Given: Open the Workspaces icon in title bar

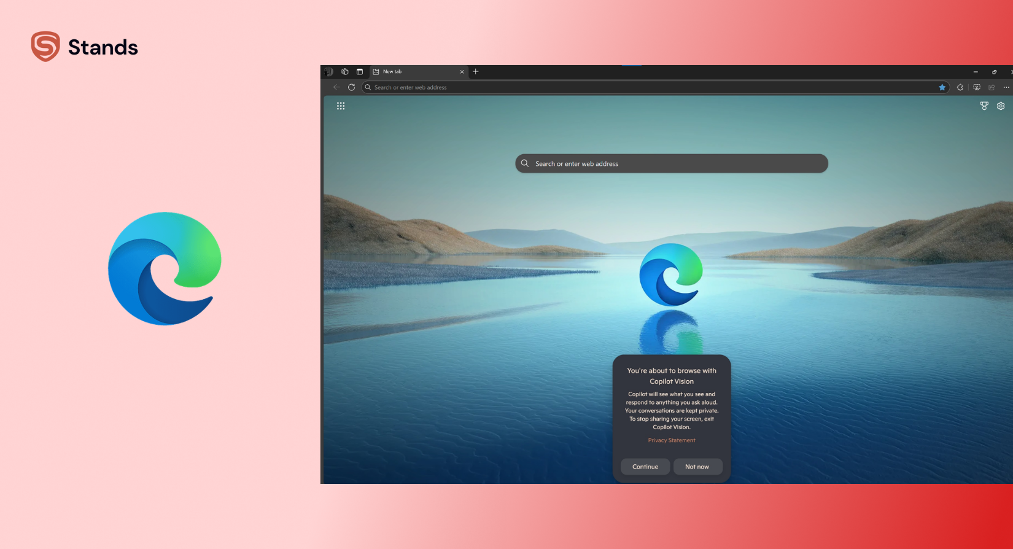Looking at the screenshot, I should coord(345,72).
